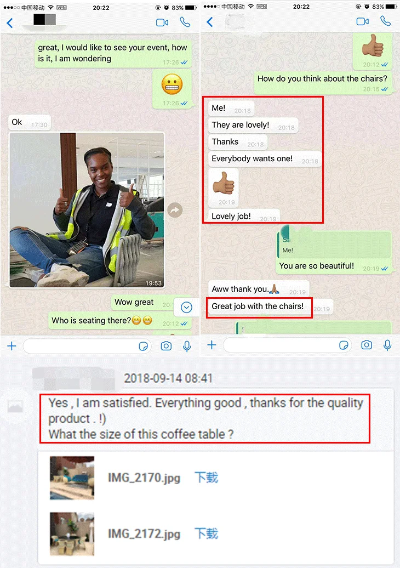The image size is (400, 568).
Task: Download IMG_2172.jpg via 下载 link
Action: [207, 533]
